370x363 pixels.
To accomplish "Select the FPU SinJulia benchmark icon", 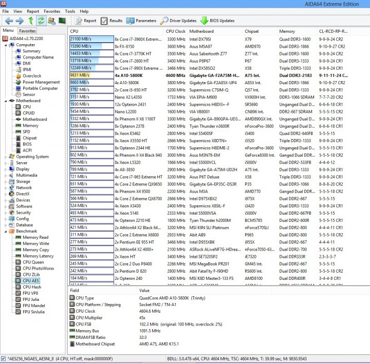I will pyautogui.click(x=18, y=312).
